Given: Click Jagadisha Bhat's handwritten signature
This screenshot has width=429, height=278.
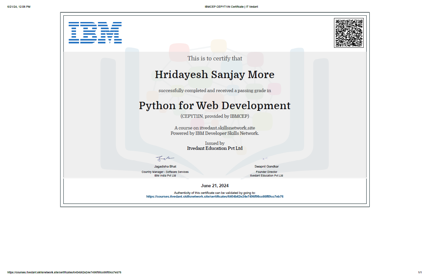Looking at the screenshot, I should coord(165,158).
